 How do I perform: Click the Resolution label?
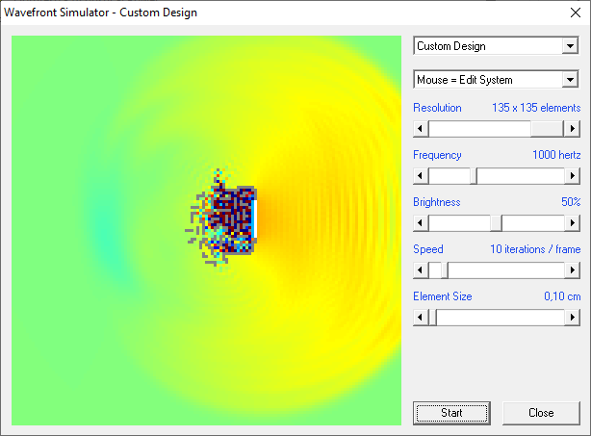point(437,108)
